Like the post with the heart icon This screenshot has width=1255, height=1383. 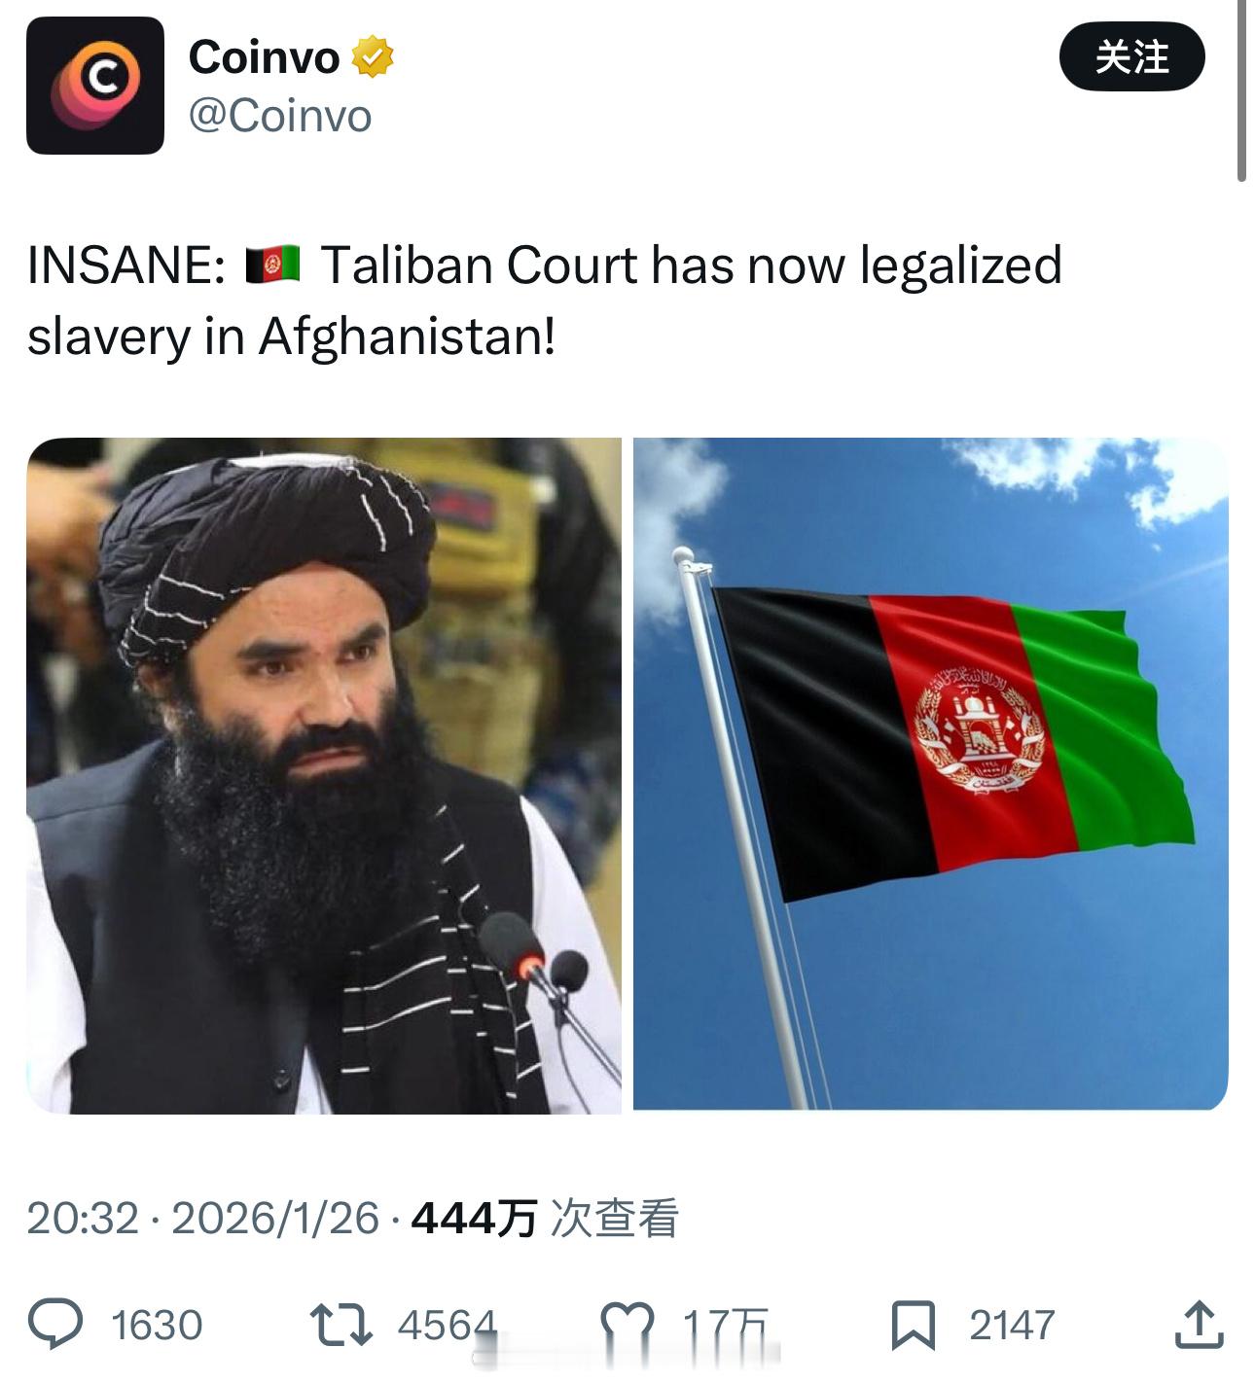[x=627, y=1325]
